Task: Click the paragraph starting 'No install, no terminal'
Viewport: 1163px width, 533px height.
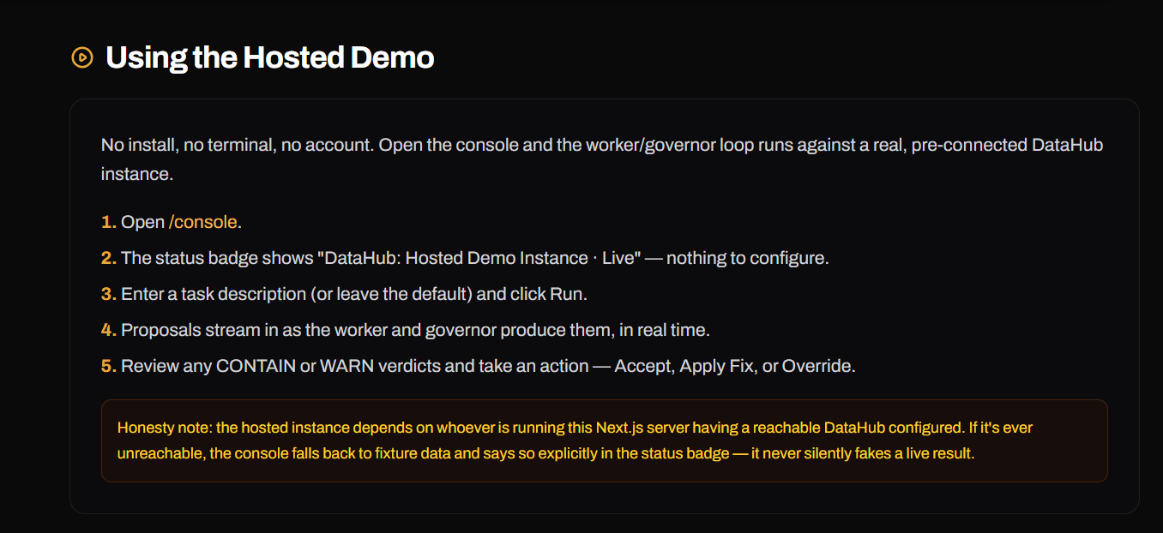Action: click(x=602, y=159)
